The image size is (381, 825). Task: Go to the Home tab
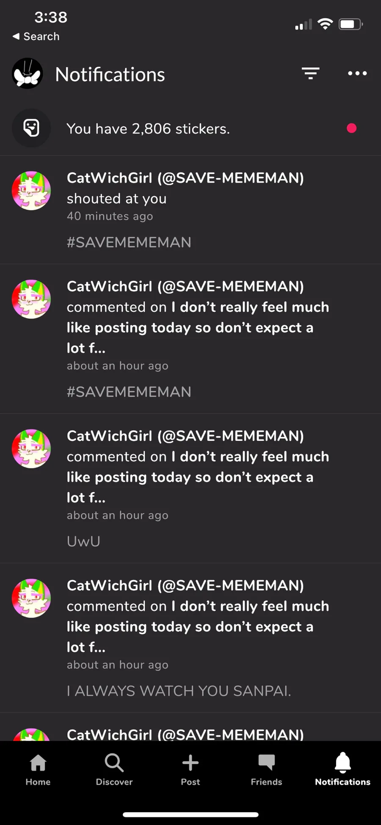pyautogui.click(x=38, y=770)
